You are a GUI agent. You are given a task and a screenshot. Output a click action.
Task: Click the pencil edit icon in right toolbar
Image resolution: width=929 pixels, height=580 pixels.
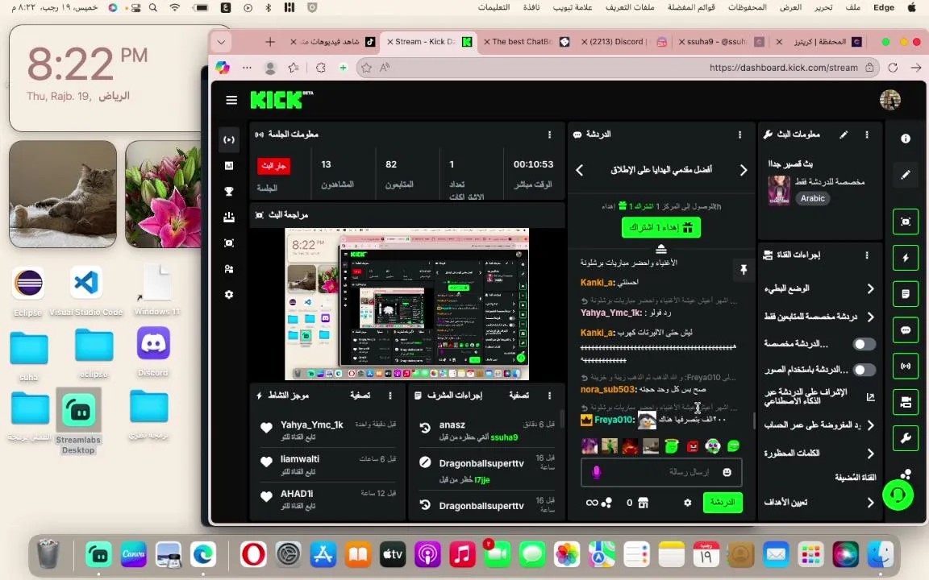pos(906,175)
